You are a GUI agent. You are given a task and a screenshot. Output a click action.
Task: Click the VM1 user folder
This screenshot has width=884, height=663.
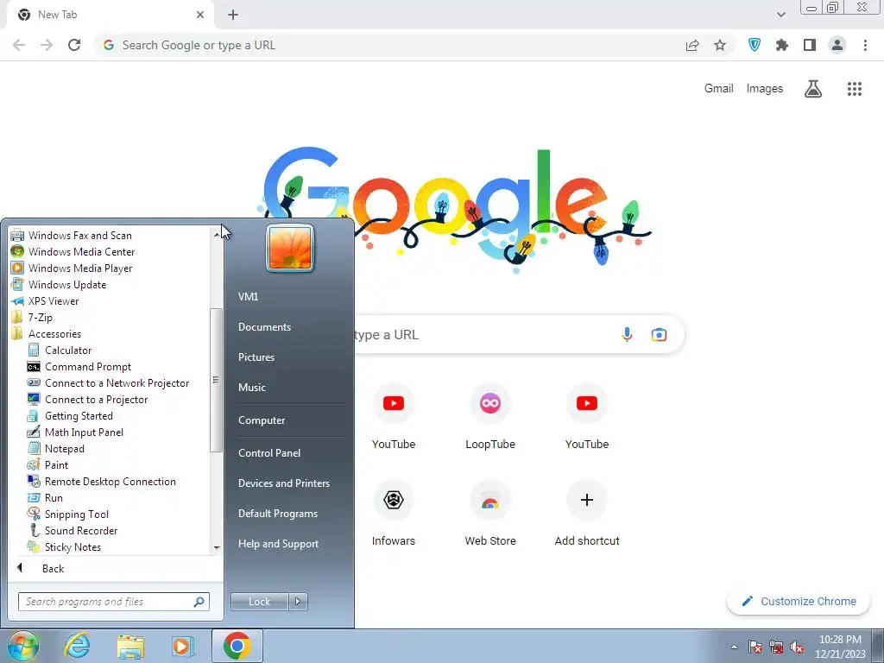pos(248,297)
